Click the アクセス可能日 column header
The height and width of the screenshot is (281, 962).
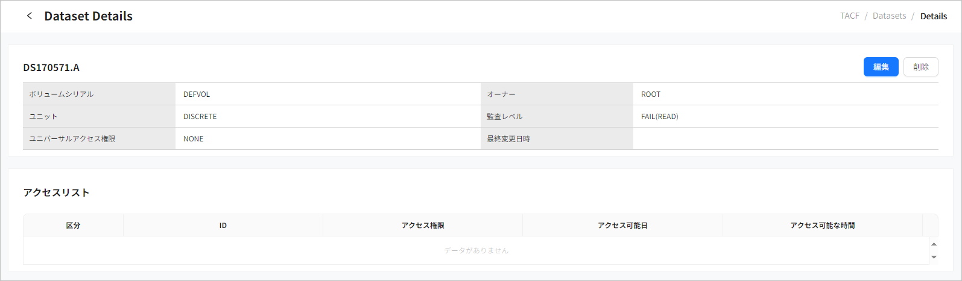click(622, 226)
